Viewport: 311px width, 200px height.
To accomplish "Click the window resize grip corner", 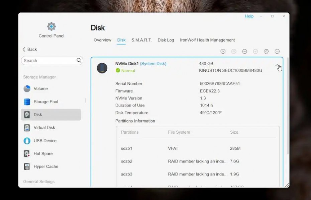I will click(287, 185).
